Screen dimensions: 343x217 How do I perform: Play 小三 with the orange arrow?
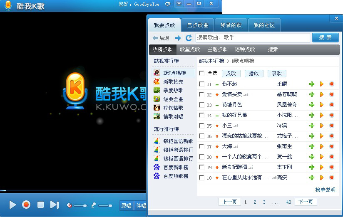321,126
